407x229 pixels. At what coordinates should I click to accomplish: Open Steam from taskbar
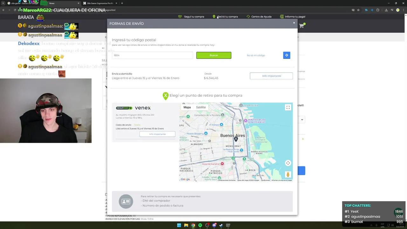pyautogui.click(x=221, y=225)
